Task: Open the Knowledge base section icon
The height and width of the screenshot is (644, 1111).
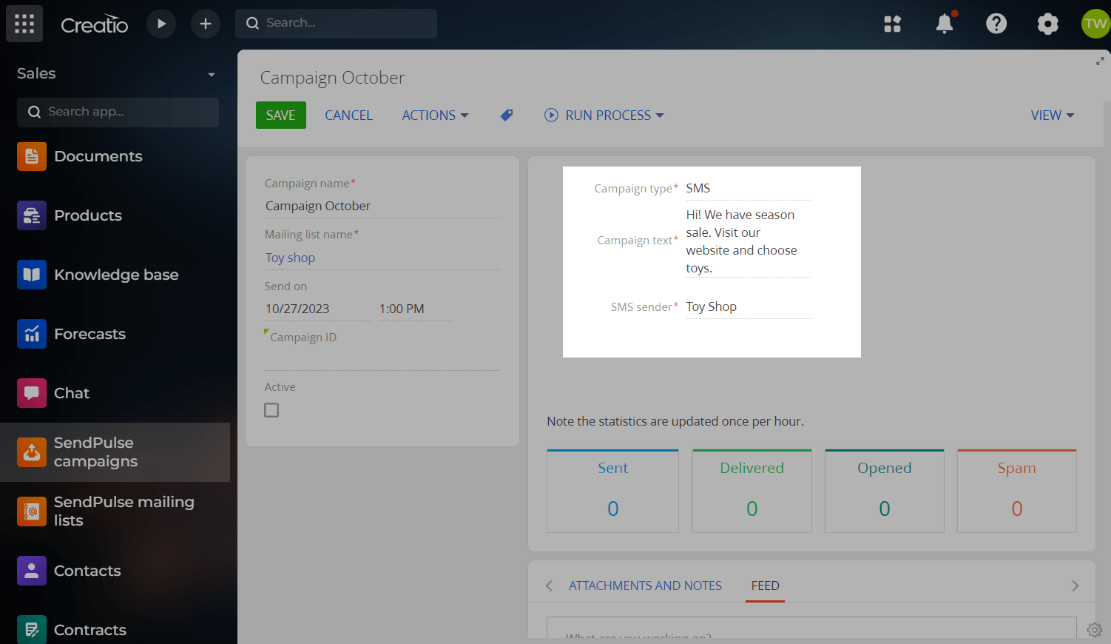Action: click(32, 275)
